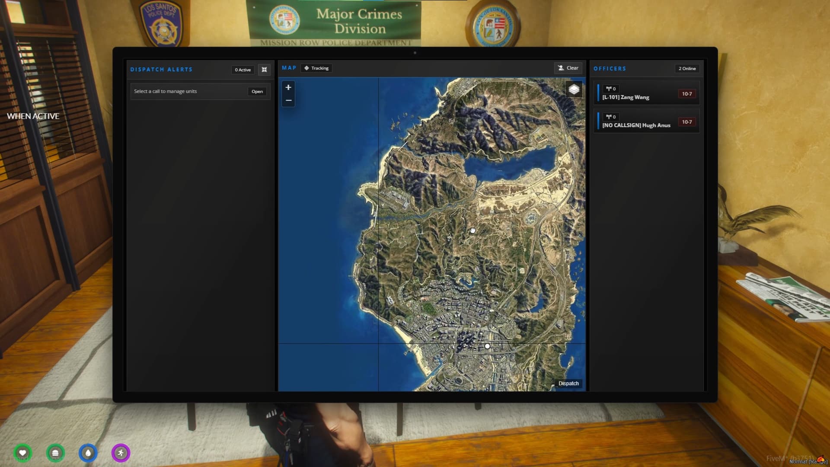The image size is (830, 467).
Task: Click the 0 Active alerts badge
Action: [x=243, y=70]
